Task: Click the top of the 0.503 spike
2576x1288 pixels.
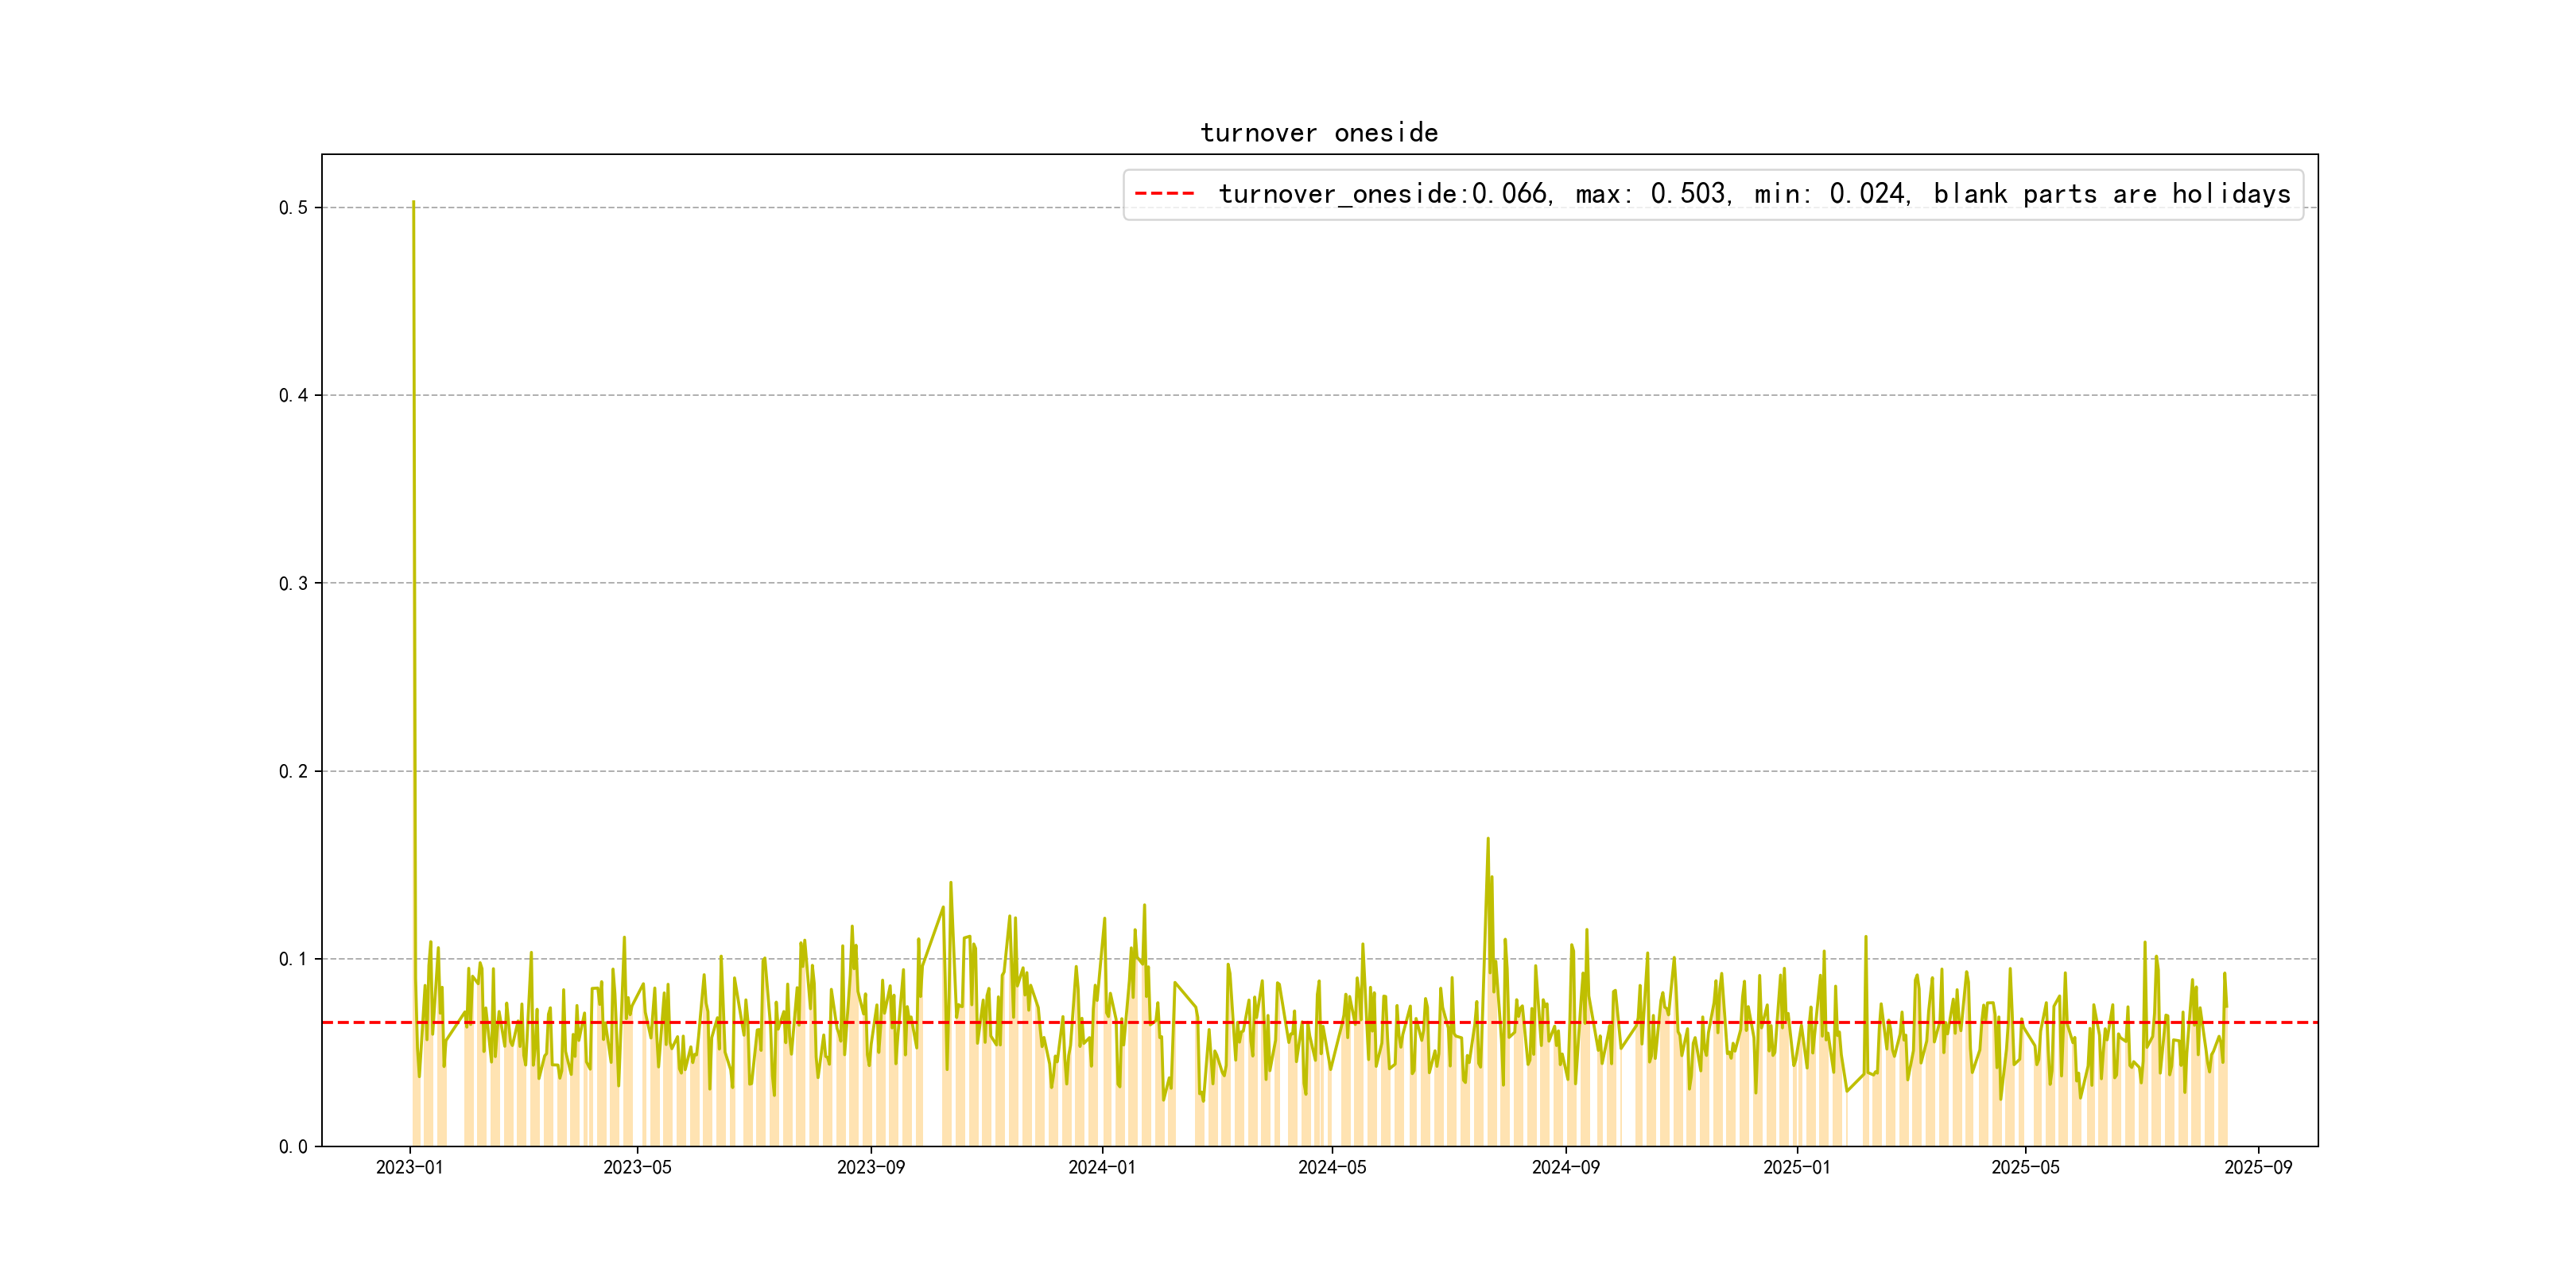Action: click(413, 203)
